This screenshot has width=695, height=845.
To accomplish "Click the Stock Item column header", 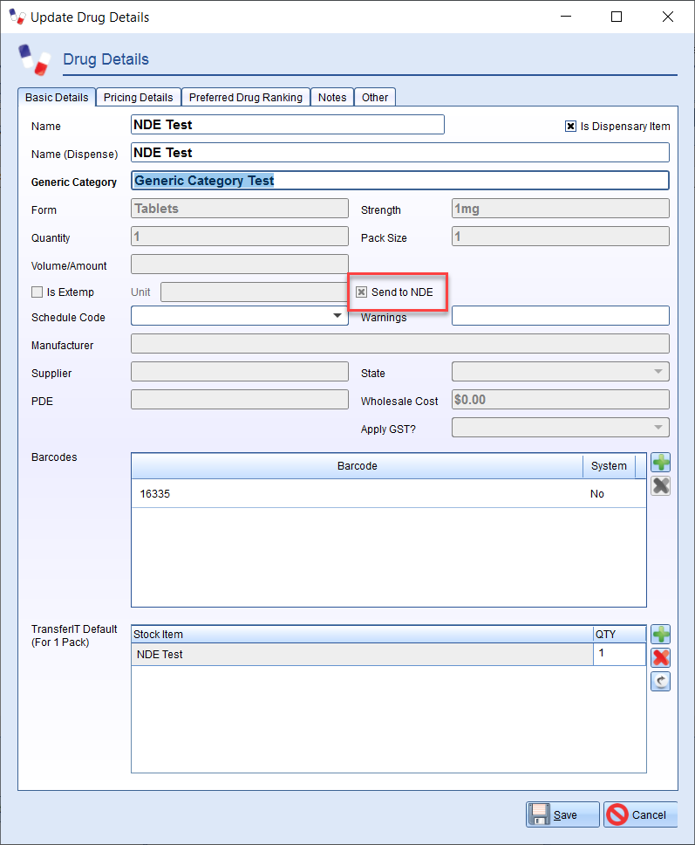I will [x=362, y=635].
